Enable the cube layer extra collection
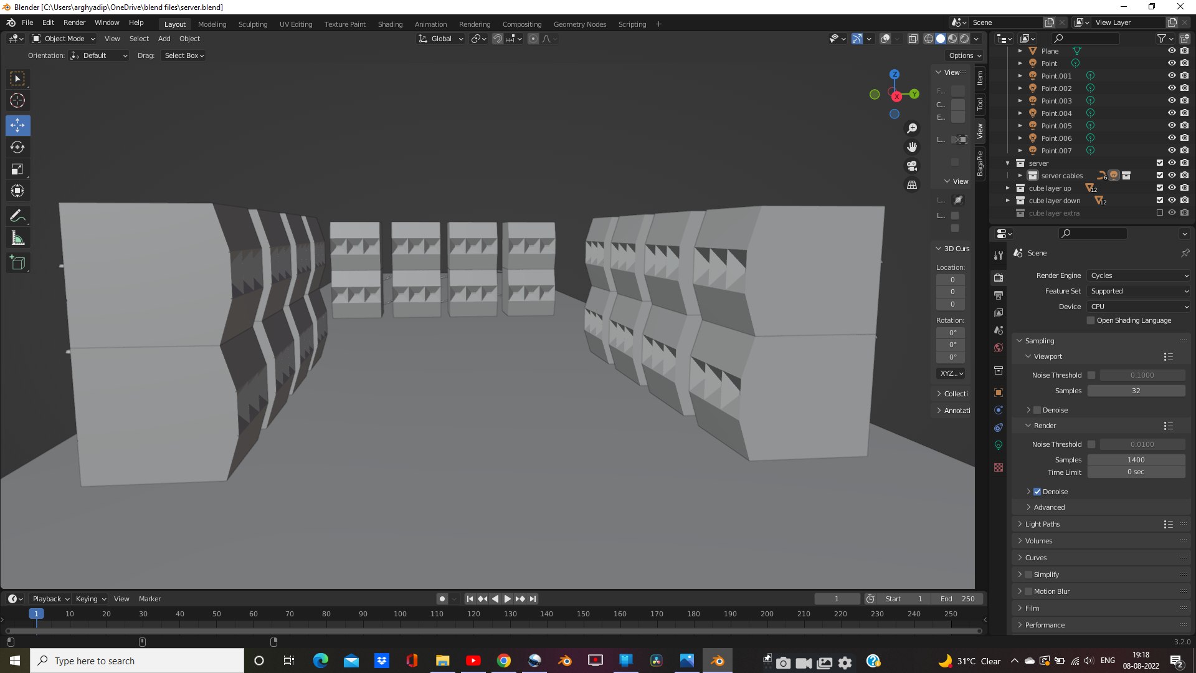Viewport: 1196px width, 673px height. coord(1159,213)
